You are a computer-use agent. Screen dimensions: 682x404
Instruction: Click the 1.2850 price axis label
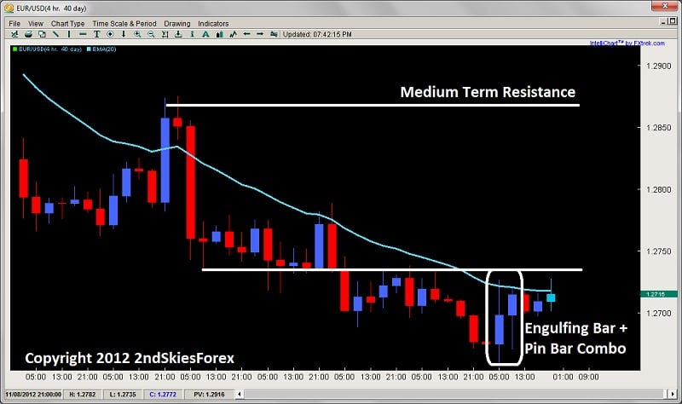pyautogui.click(x=658, y=128)
